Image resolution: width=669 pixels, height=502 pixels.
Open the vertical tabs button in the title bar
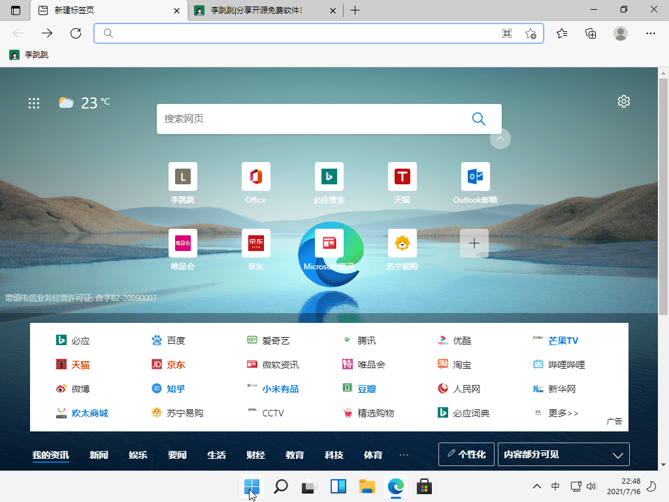16,10
